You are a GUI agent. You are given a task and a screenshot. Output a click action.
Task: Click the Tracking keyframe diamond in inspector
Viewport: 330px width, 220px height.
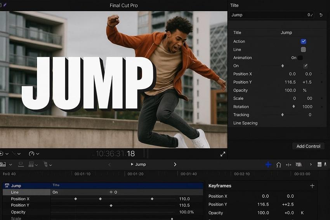point(282,115)
